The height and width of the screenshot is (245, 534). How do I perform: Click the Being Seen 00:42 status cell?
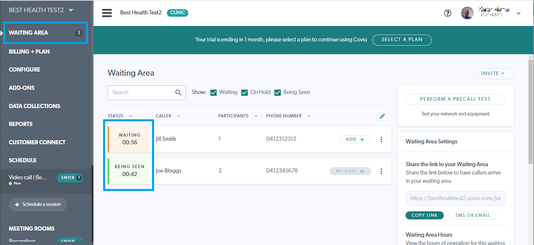click(129, 171)
